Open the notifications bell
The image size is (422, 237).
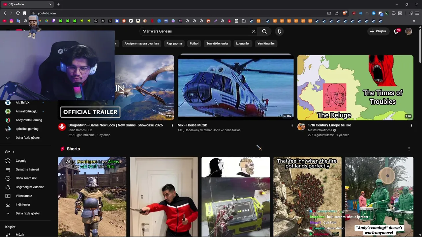tap(396, 31)
